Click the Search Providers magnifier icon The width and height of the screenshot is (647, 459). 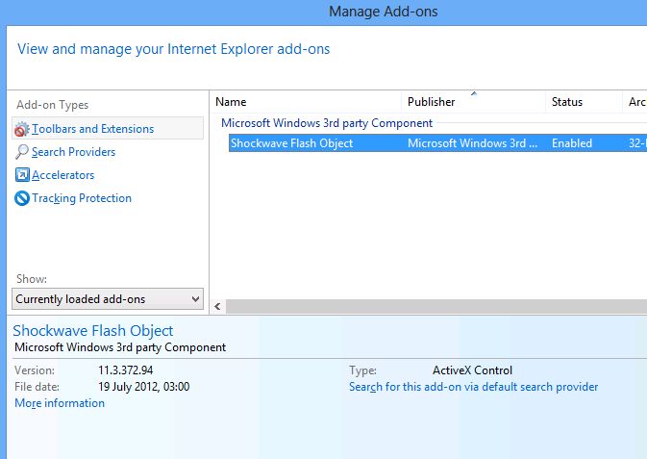pyautogui.click(x=22, y=152)
